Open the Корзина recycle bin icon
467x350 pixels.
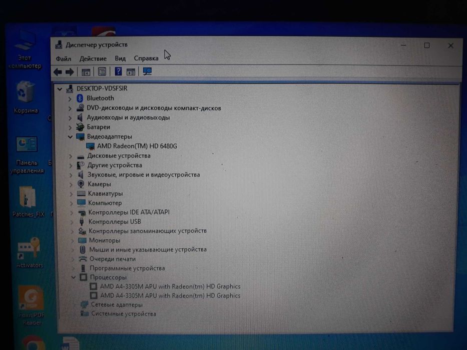[x=26, y=97]
